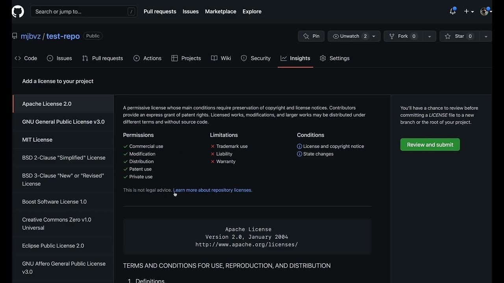
Task: Switch to the Wiki tab label
Action: (x=226, y=58)
